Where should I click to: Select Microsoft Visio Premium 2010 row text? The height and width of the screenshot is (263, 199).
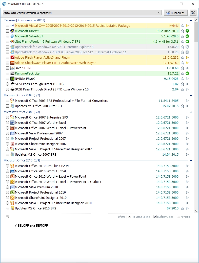point(36,187)
